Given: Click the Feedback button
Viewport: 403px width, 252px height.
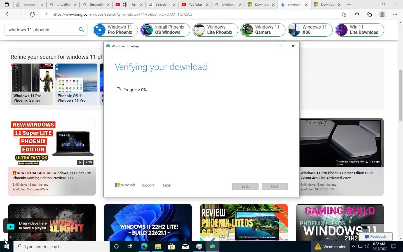Looking at the screenshot, I should point(376,237).
